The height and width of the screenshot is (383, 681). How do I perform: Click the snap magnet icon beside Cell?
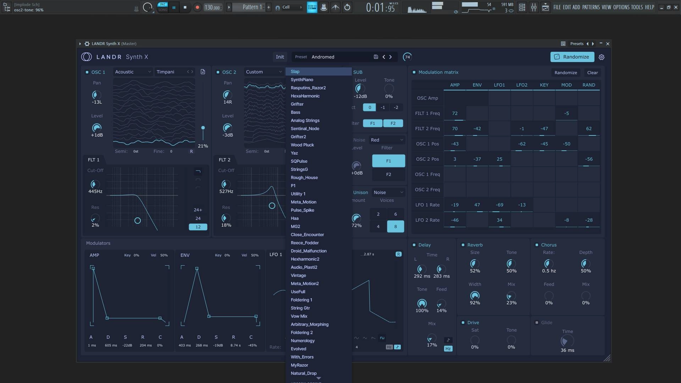277,7
